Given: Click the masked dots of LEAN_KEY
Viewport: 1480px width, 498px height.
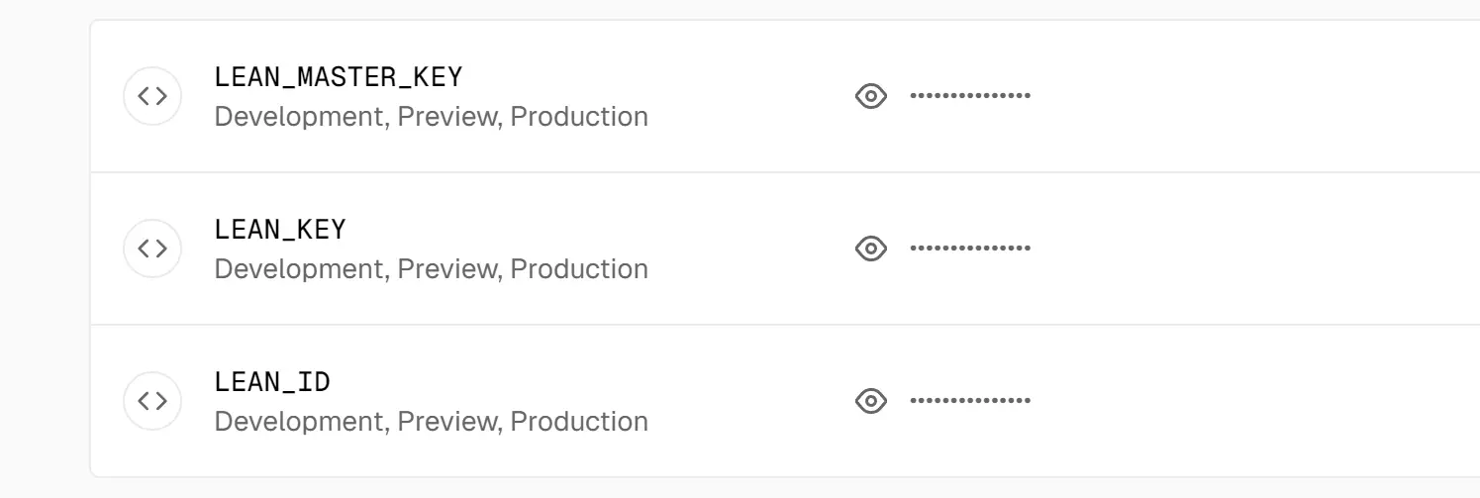Looking at the screenshot, I should [x=970, y=249].
